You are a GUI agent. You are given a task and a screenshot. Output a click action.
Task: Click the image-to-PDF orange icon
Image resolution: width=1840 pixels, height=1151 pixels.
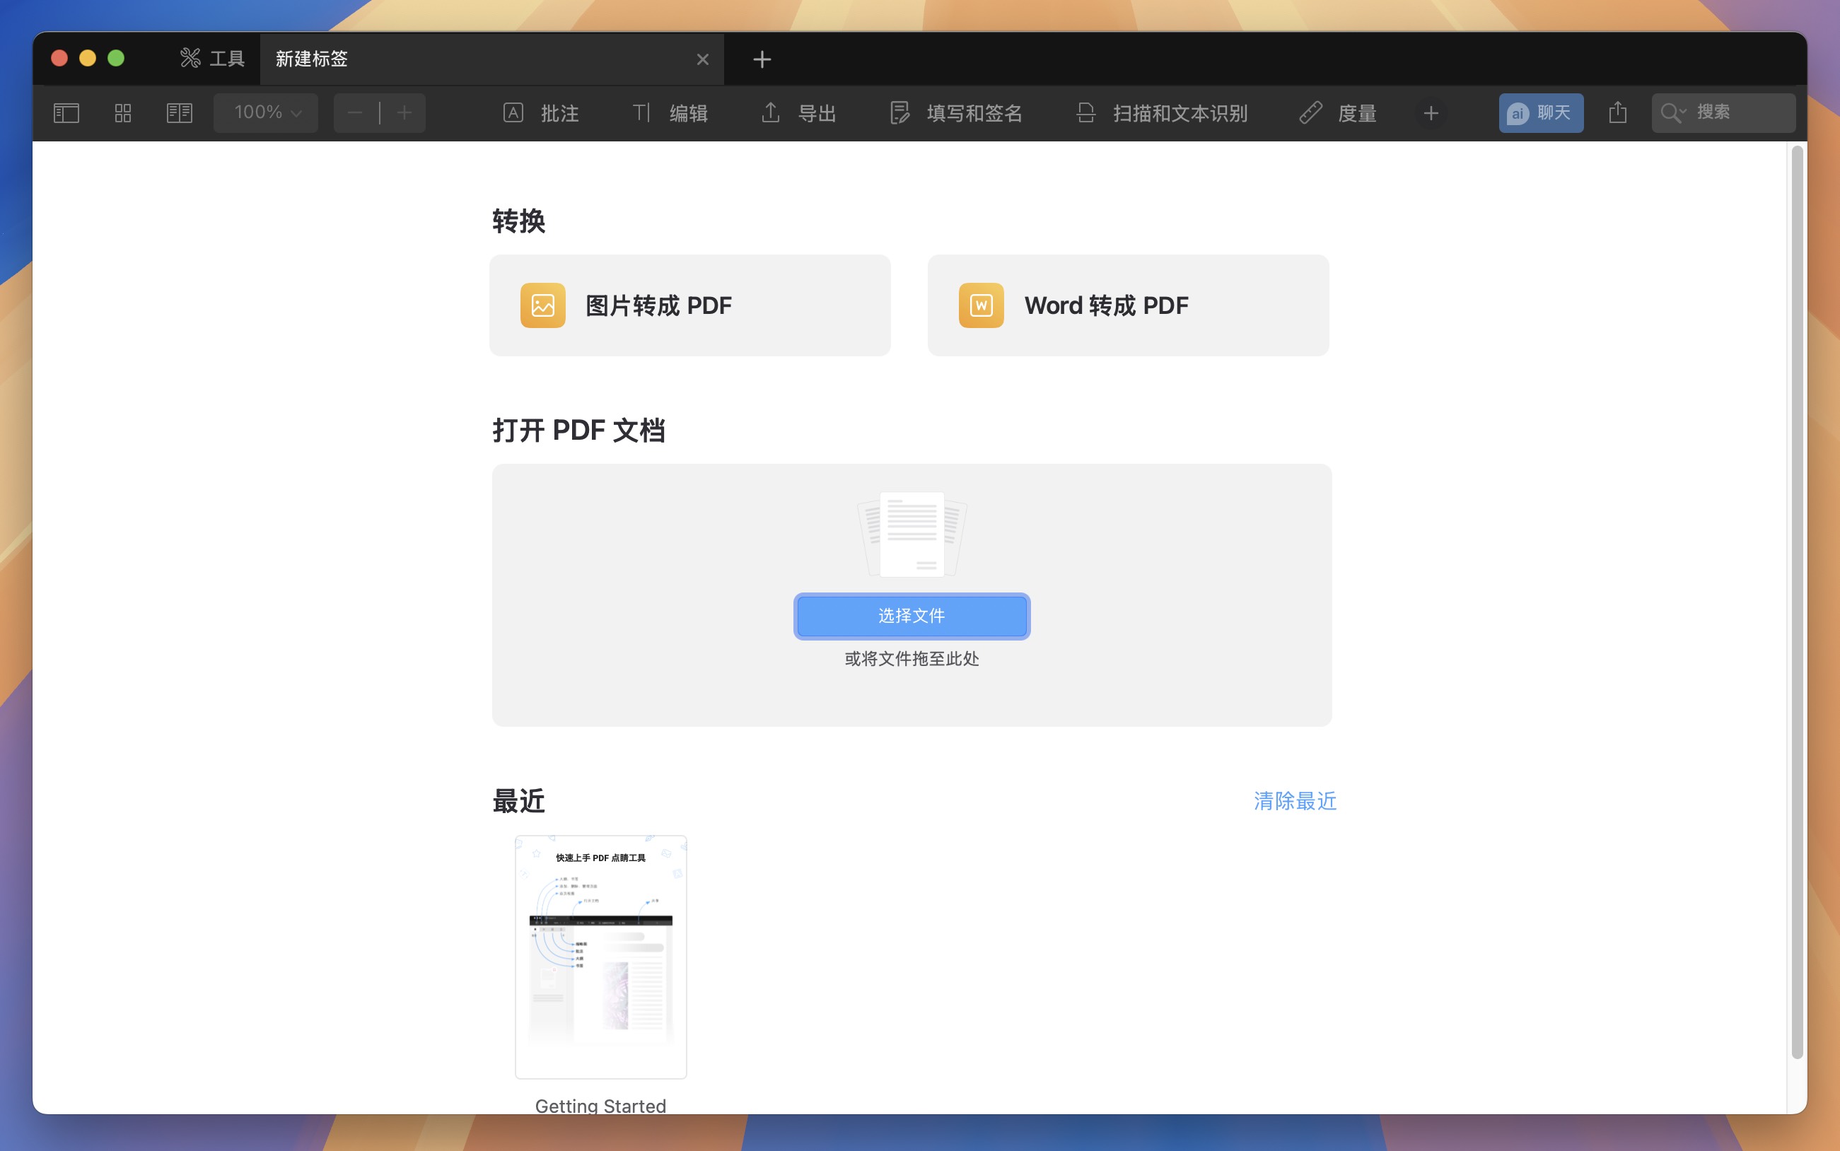point(543,305)
